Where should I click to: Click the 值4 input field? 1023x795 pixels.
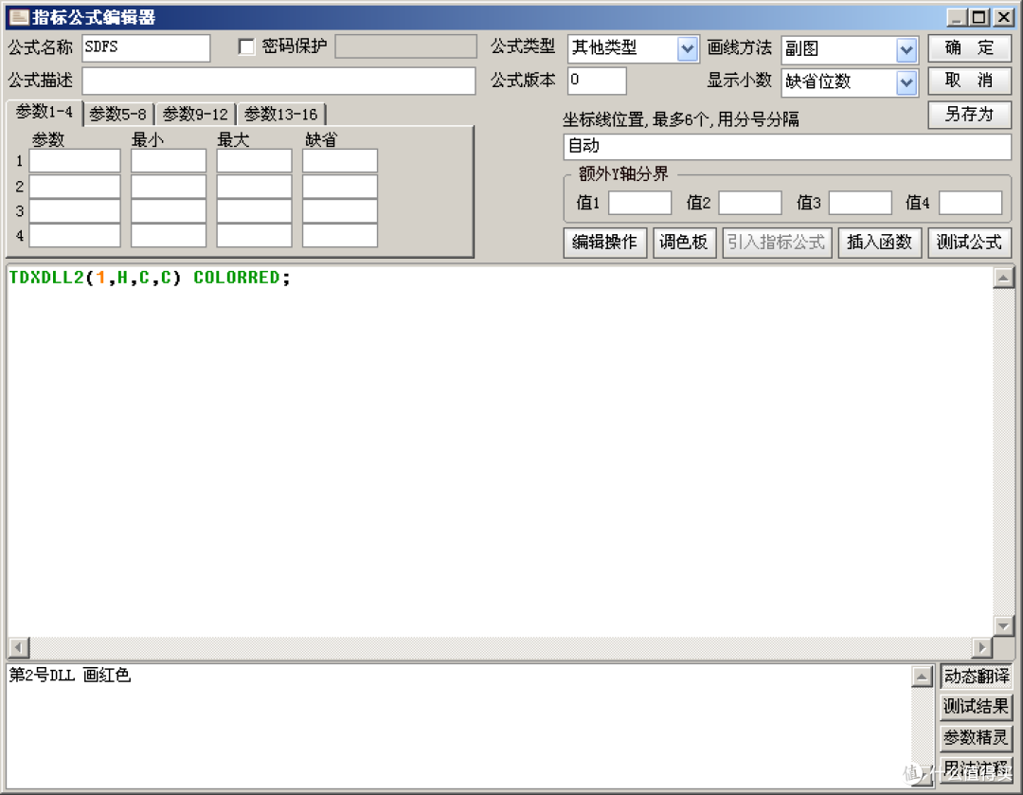(971, 203)
